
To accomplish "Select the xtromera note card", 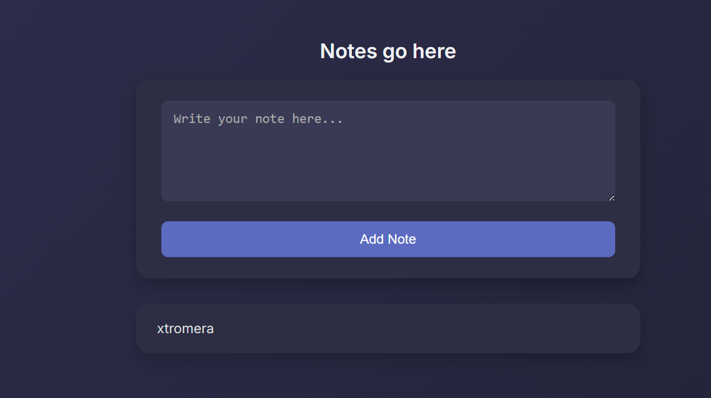I will coord(388,328).
